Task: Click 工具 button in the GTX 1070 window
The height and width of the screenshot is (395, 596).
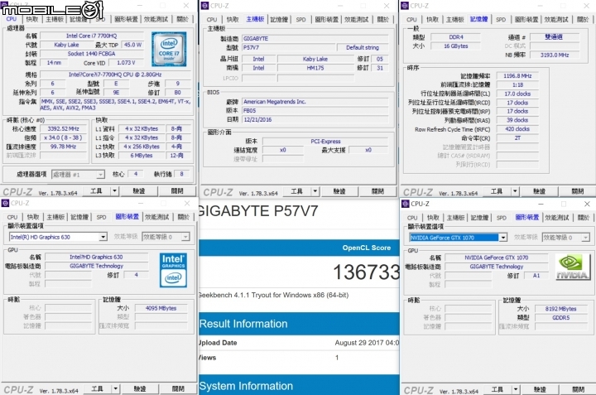Action: coord(497,389)
